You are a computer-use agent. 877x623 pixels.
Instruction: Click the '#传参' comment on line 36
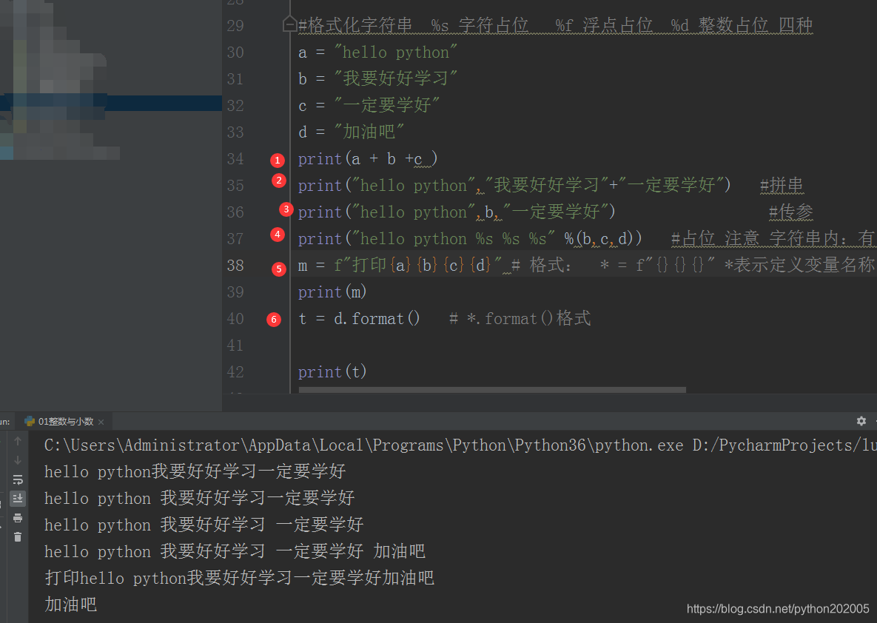pos(791,212)
